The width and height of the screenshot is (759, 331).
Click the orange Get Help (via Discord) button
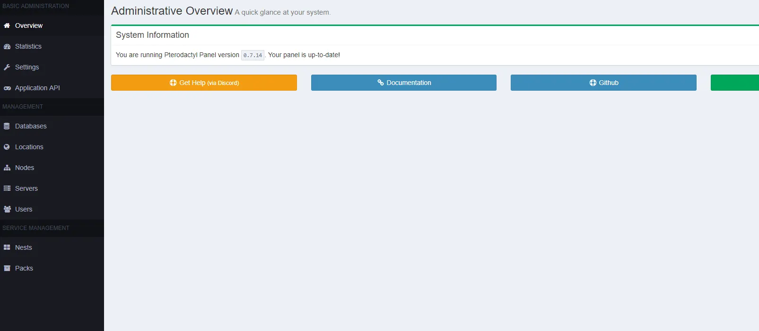tap(204, 83)
